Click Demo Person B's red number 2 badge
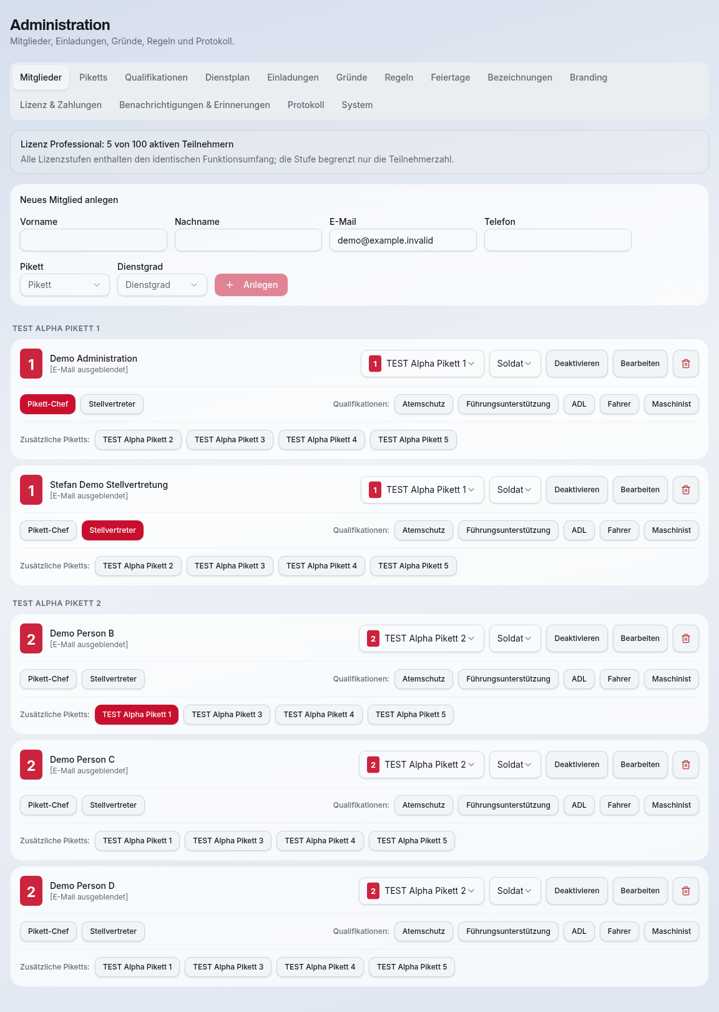719x1012 pixels. (x=31, y=638)
